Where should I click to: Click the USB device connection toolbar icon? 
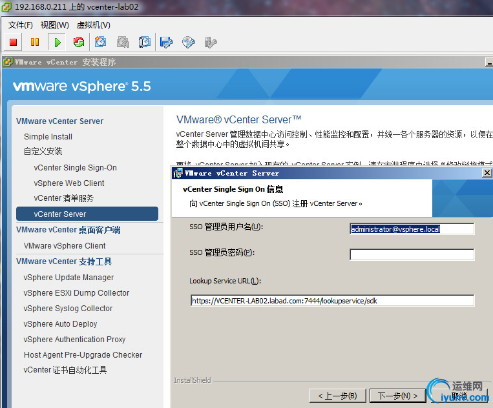point(211,43)
